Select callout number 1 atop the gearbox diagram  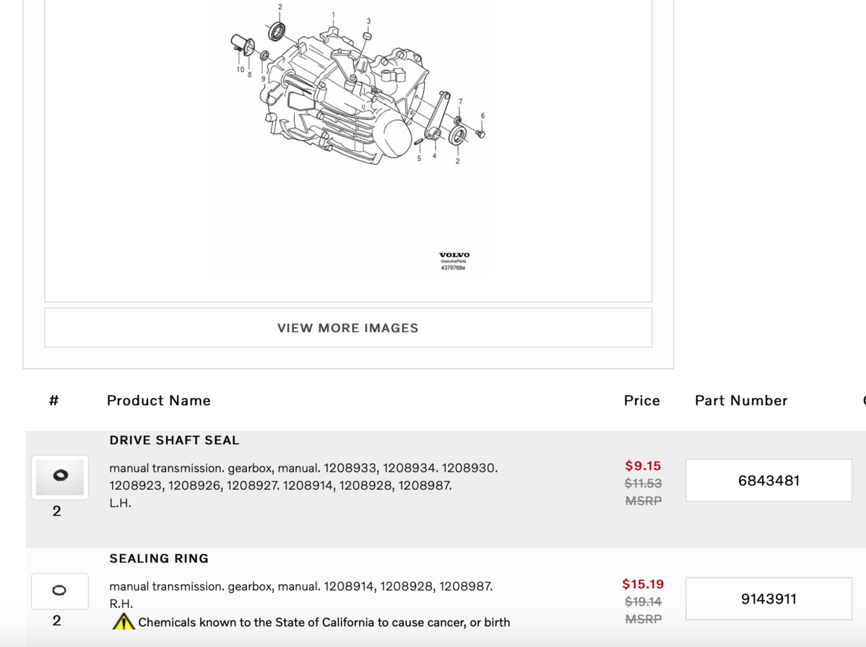pos(333,14)
